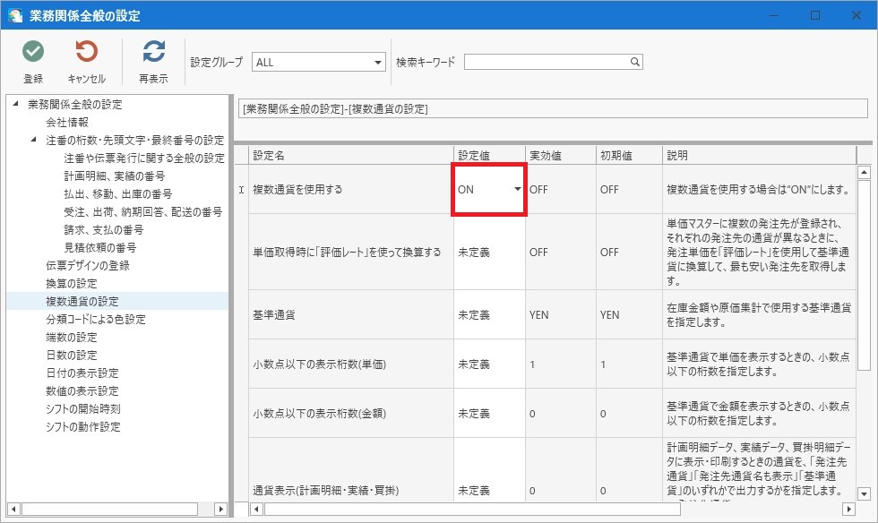Open 分類コードによる色設定 in the tree
Screen dimensions: 878x523
pyautogui.click(x=96, y=319)
